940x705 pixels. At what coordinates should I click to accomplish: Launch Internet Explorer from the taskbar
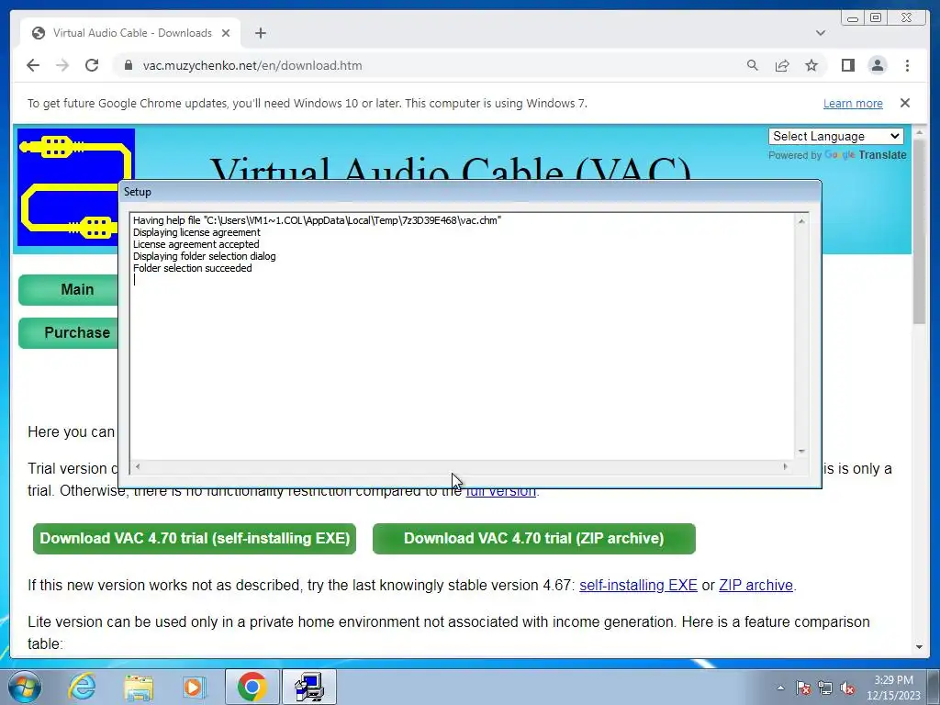pyautogui.click(x=82, y=687)
